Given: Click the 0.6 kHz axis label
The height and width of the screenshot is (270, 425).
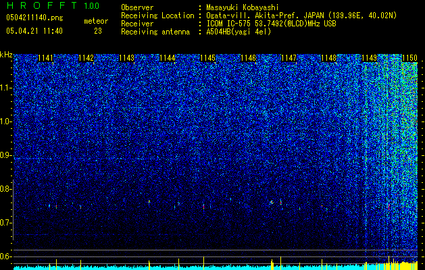Looking at the screenshot, I should (5, 256).
